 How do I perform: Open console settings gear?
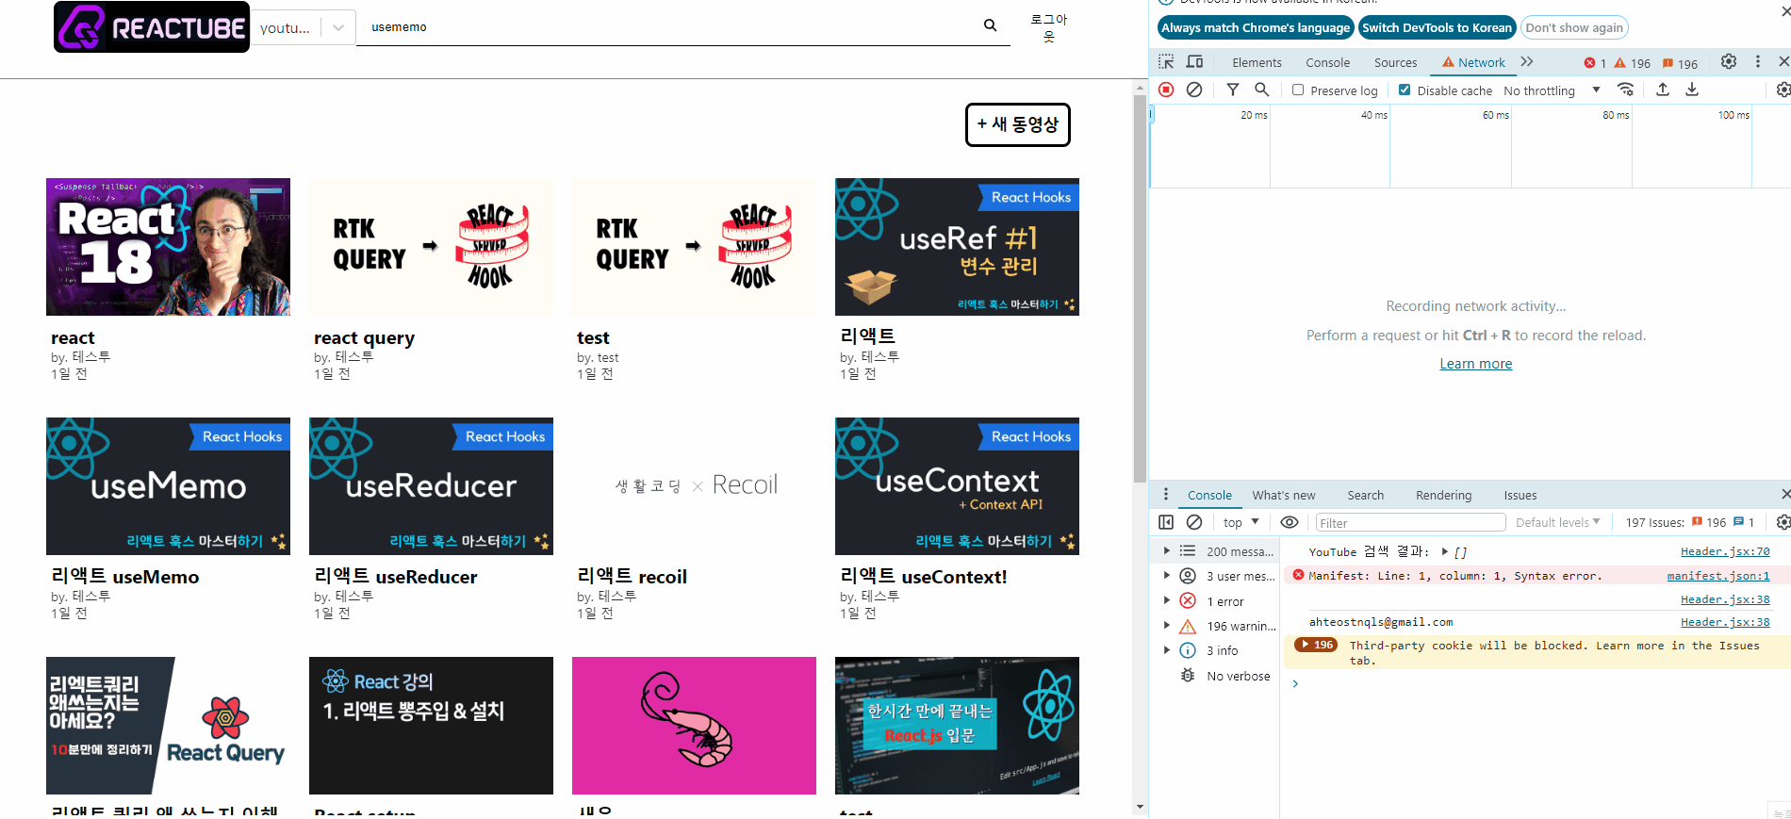1783,522
